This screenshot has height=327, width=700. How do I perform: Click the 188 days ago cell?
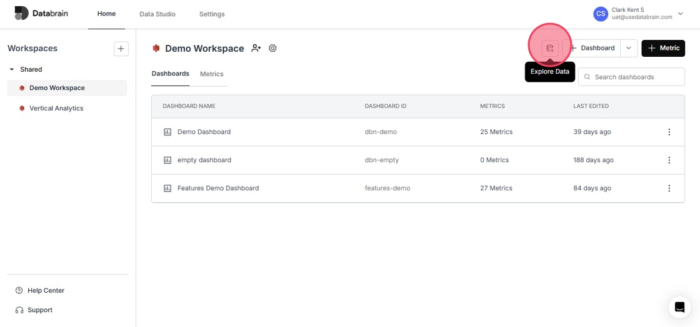pyautogui.click(x=593, y=160)
